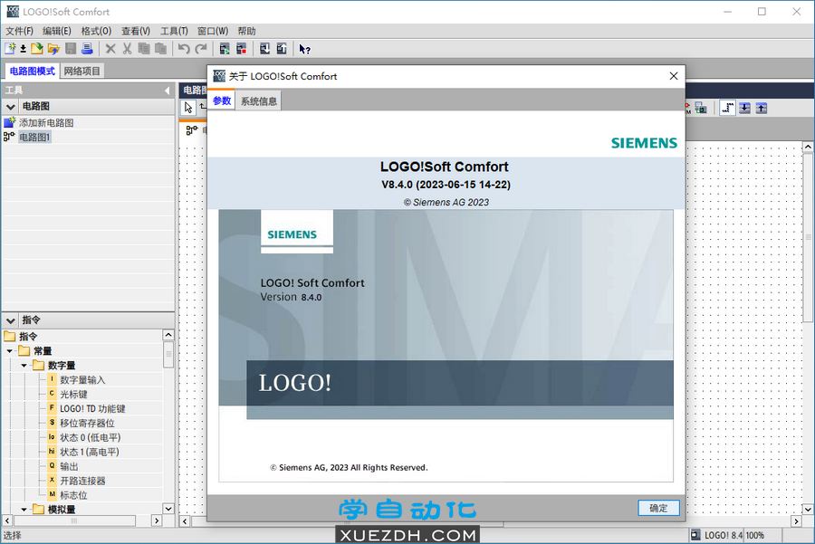The width and height of the screenshot is (815, 544).
Task: Click the line-routing toggle icon in editor toolbar
Action: 728,108
